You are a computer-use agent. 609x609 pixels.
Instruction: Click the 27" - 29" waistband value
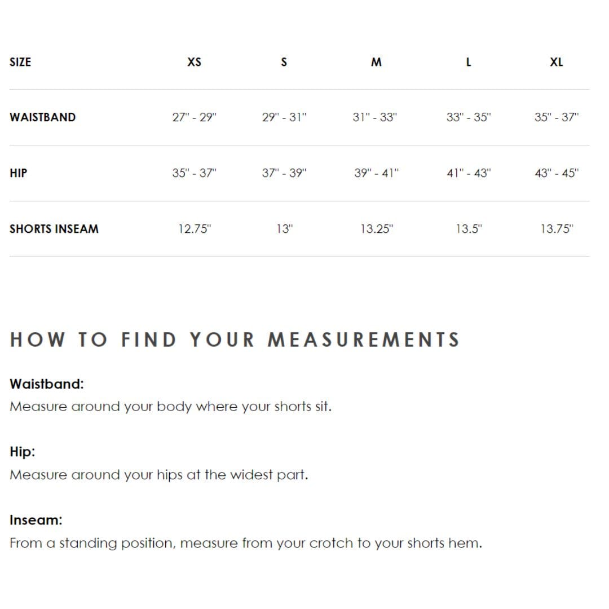[x=194, y=117]
